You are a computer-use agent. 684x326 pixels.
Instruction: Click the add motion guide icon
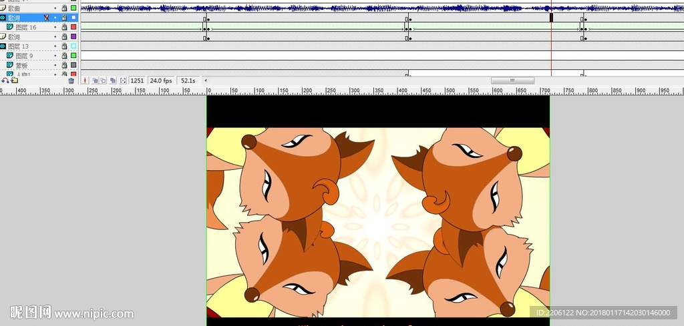click(5, 81)
